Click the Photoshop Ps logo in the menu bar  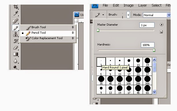(95, 6)
